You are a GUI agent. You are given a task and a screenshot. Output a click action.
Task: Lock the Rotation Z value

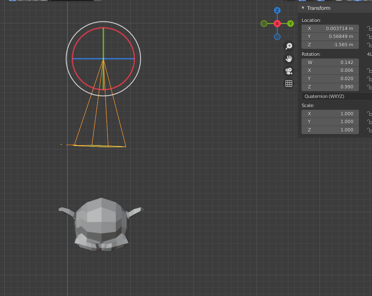[369, 87]
